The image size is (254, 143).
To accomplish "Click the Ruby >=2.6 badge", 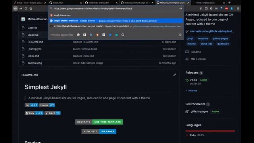I will click(34, 113).
